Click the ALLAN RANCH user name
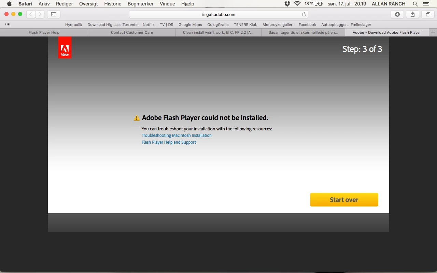Image resolution: width=437 pixels, height=273 pixels. [x=389, y=4]
